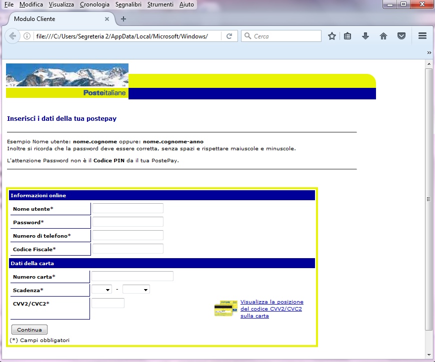Close the Modulo Cliente tab
Screen dimensions: 435x362
[107, 19]
